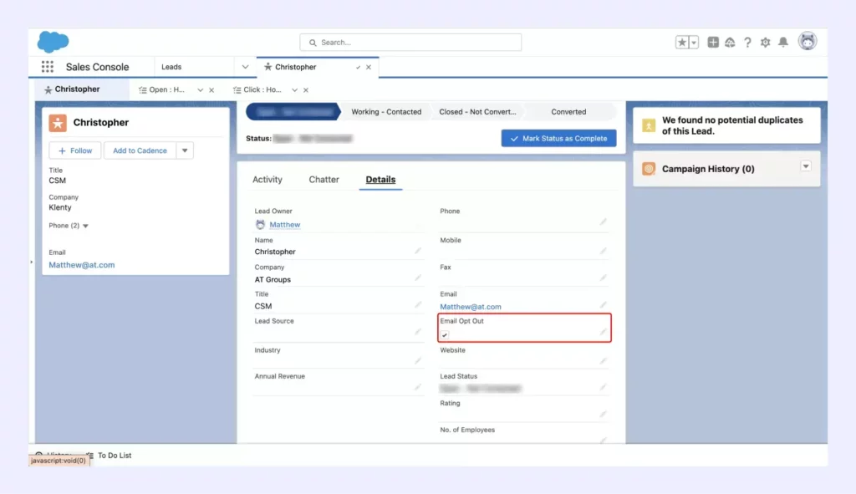Toggle the Email Opt Out checkbox
The width and height of the screenshot is (856, 494).
[x=445, y=334]
